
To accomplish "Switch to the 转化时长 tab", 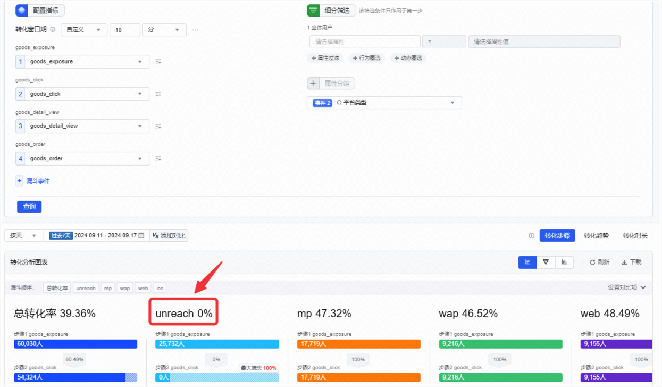I will coord(635,236).
